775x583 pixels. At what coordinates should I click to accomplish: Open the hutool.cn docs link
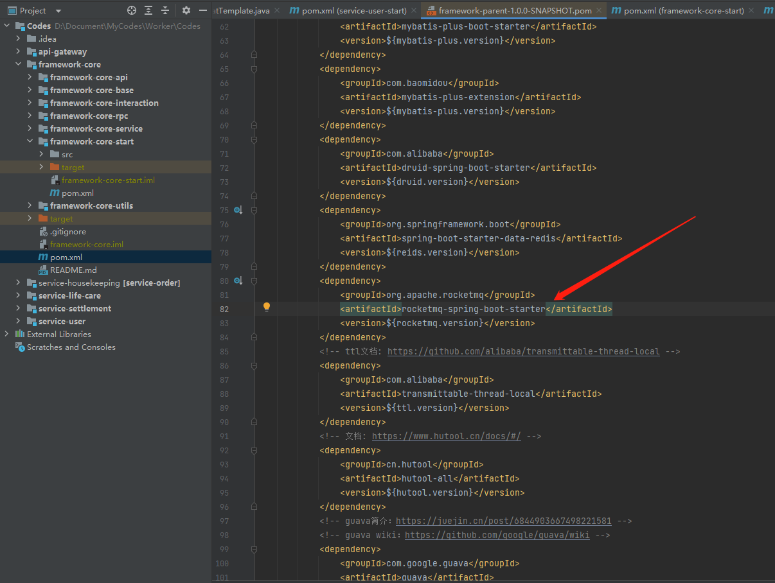click(x=447, y=436)
